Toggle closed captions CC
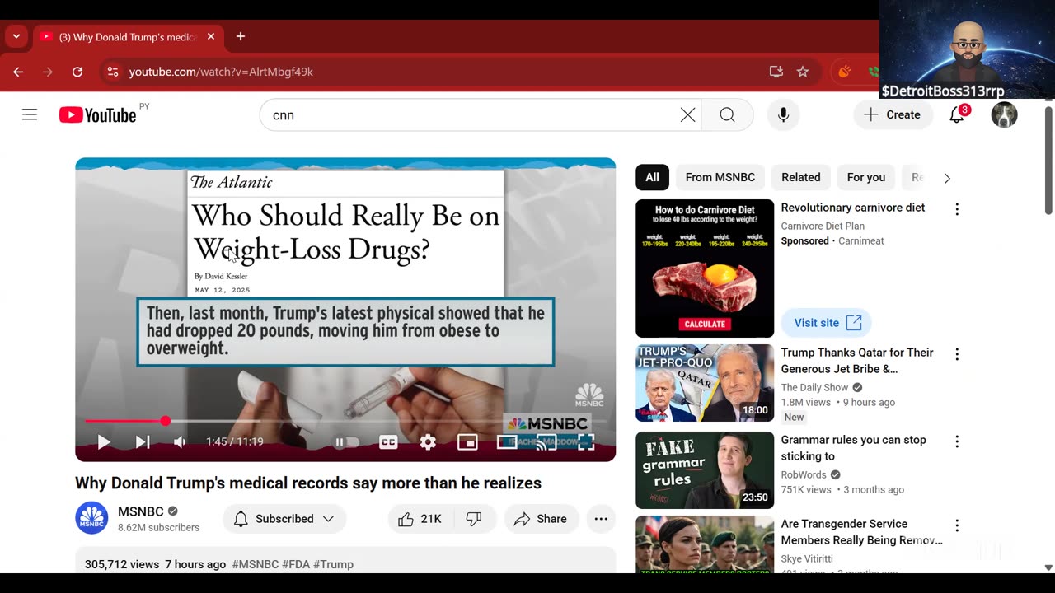The image size is (1055, 593). 388,442
